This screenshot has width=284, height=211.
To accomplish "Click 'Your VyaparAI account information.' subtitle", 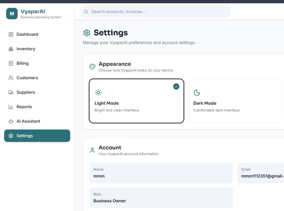I will (129, 154).
